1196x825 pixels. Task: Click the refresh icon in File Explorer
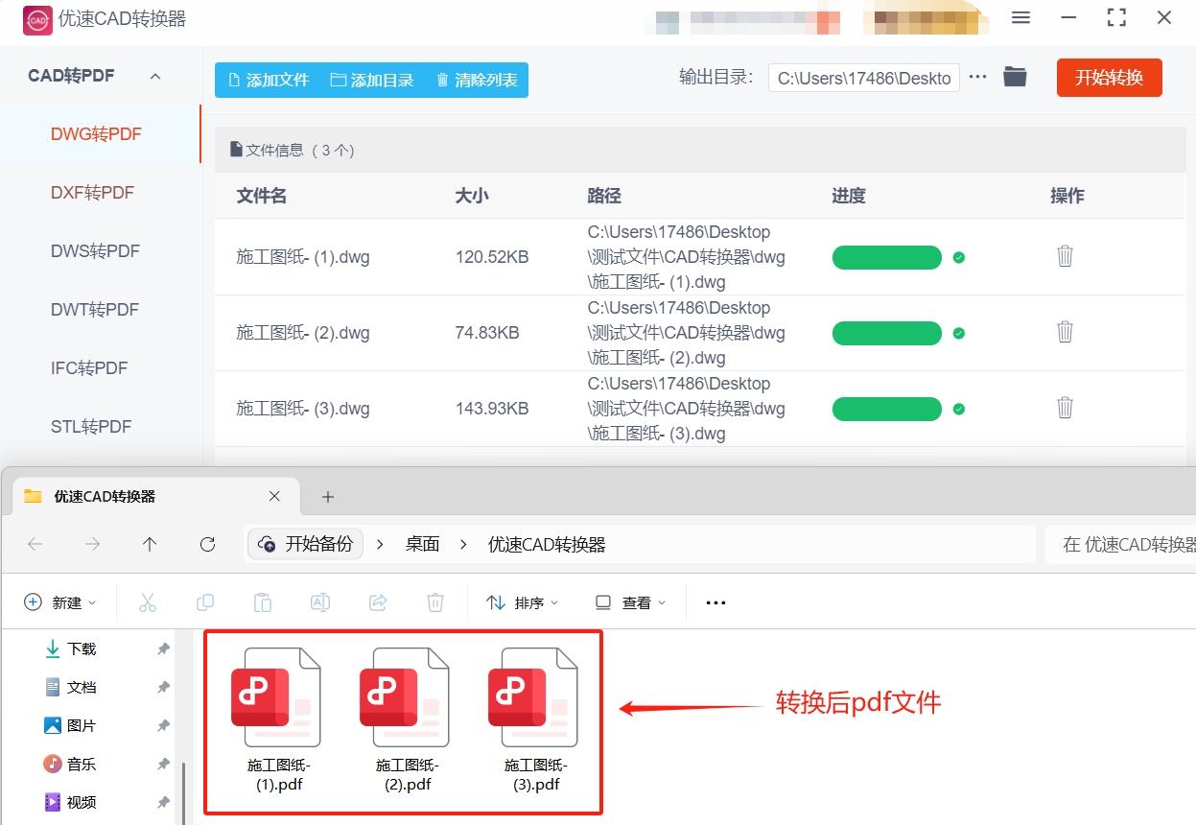tap(207, 544)
